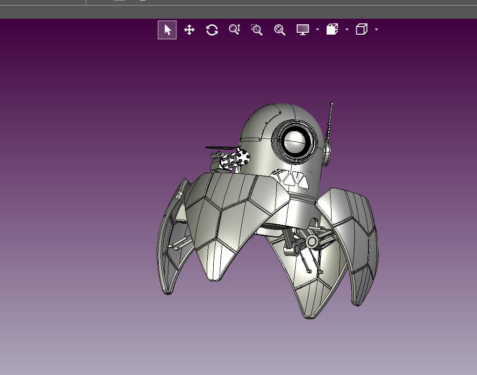The image size is (477, 375).
Task: Expand the section view dropdown arrow
Action: click(347, 29)
